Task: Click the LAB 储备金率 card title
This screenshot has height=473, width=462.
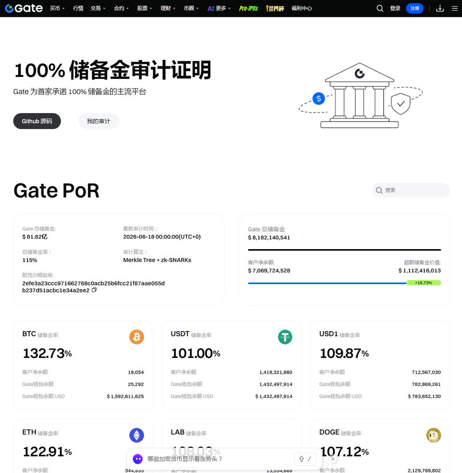Action: coord(189,432)
